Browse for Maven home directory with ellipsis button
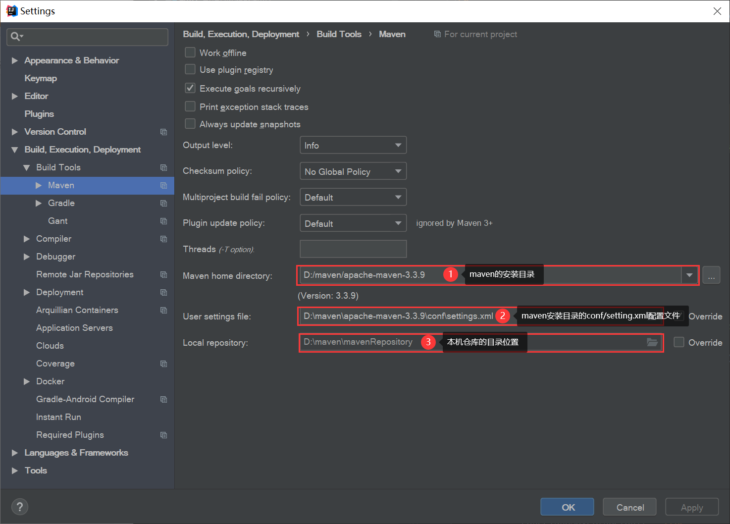Viewport: 730px width, 524px height. (711, 275)
